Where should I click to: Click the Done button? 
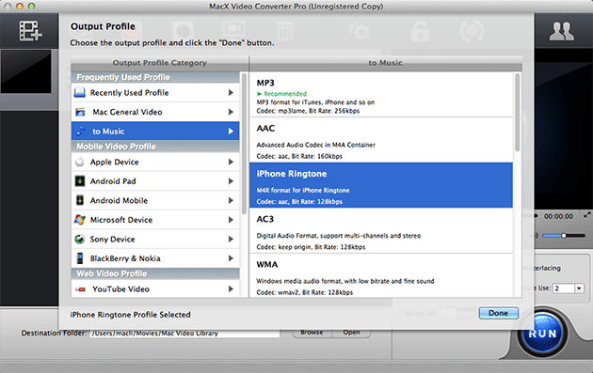click(x=498, y=313)
